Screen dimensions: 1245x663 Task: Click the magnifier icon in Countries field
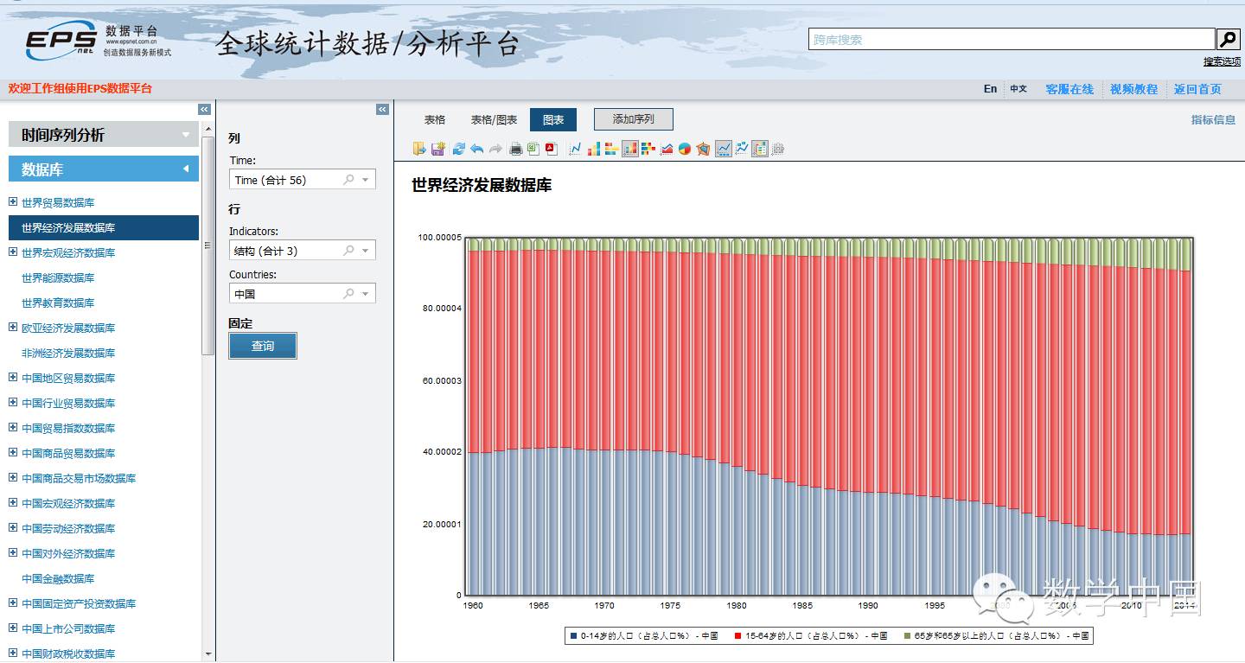[349, 294]
